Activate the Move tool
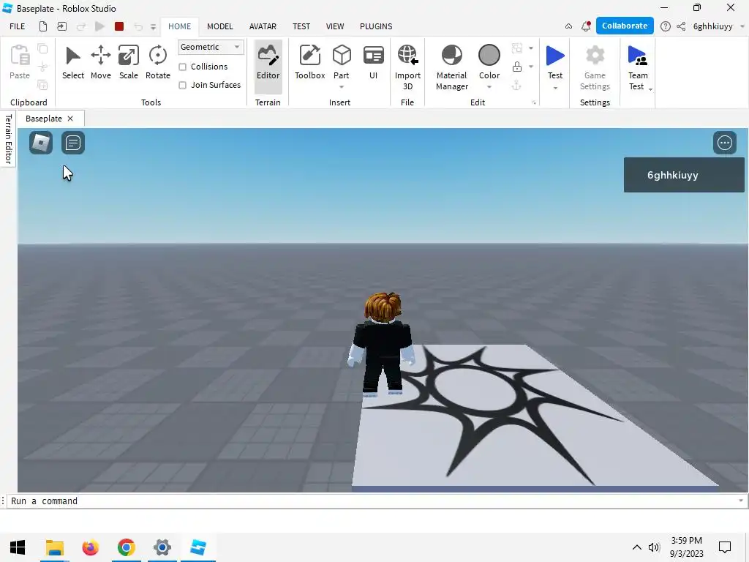749x562 pixels. point(101,62)
